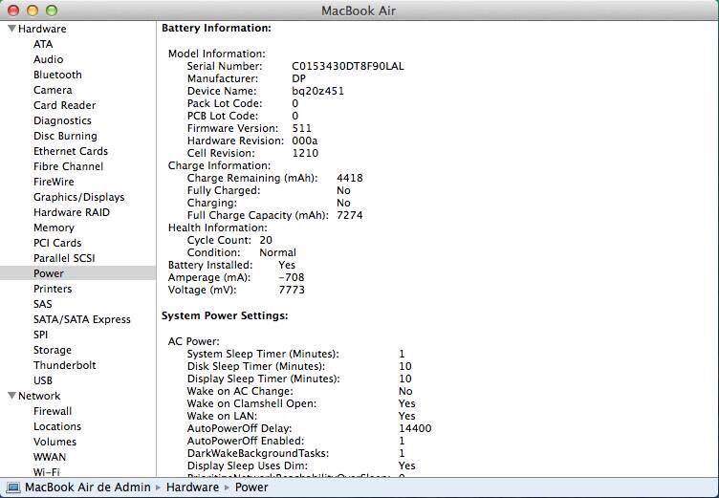Open Volumes under Network
The height and width of the screenshot is (498, 719).
(55, 442)
